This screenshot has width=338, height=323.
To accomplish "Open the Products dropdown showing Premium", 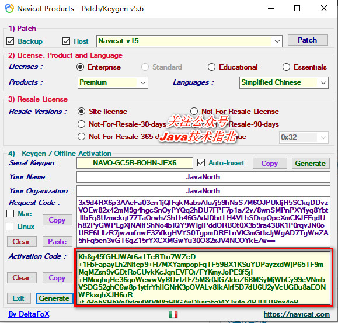I will (x=113, y=82).
